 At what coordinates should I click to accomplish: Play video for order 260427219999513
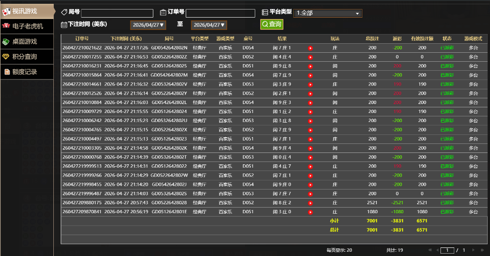coord(310,167)
